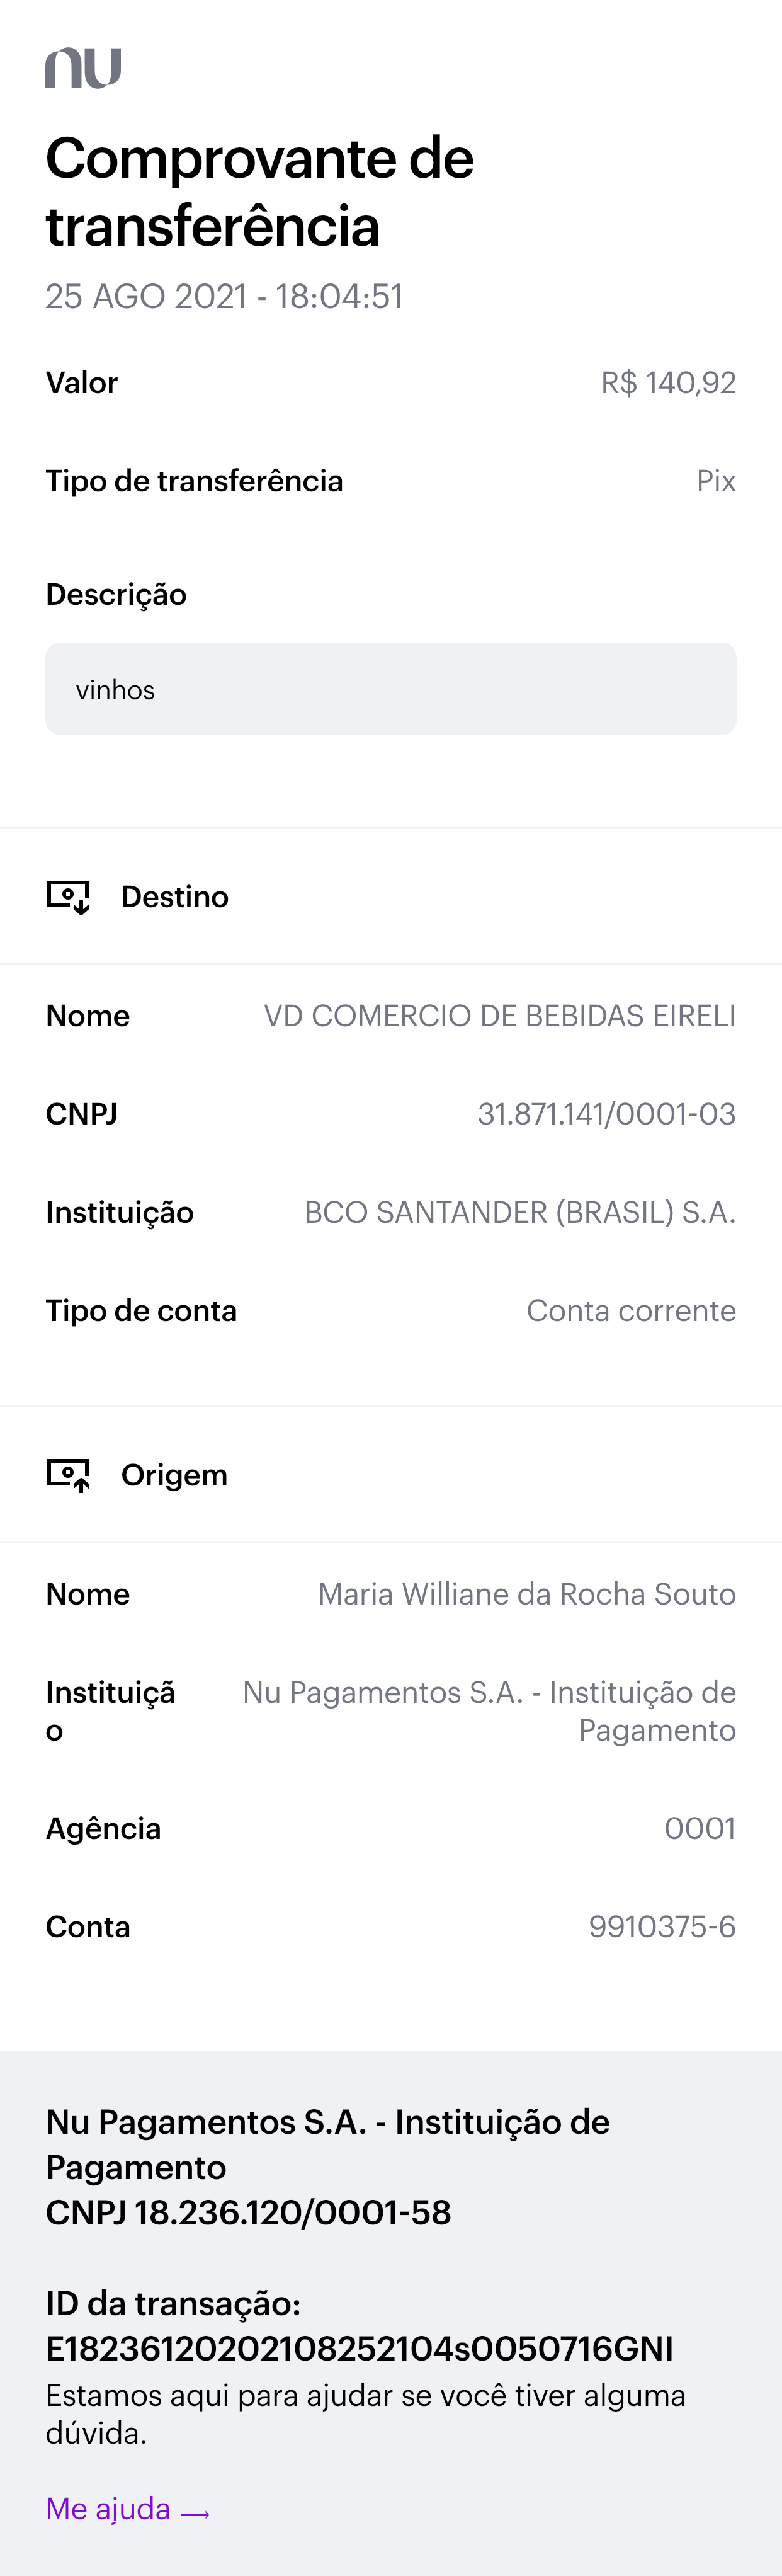The width and height of the screenshot is (782, 2576).
Task: Click the date 25 AGO 2021 timestamp
Action: (x=224, y=296)
